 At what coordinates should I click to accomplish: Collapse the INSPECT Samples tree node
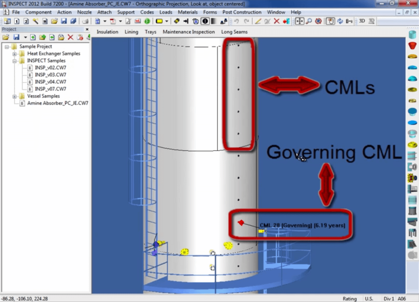click(x=14, y=60)
